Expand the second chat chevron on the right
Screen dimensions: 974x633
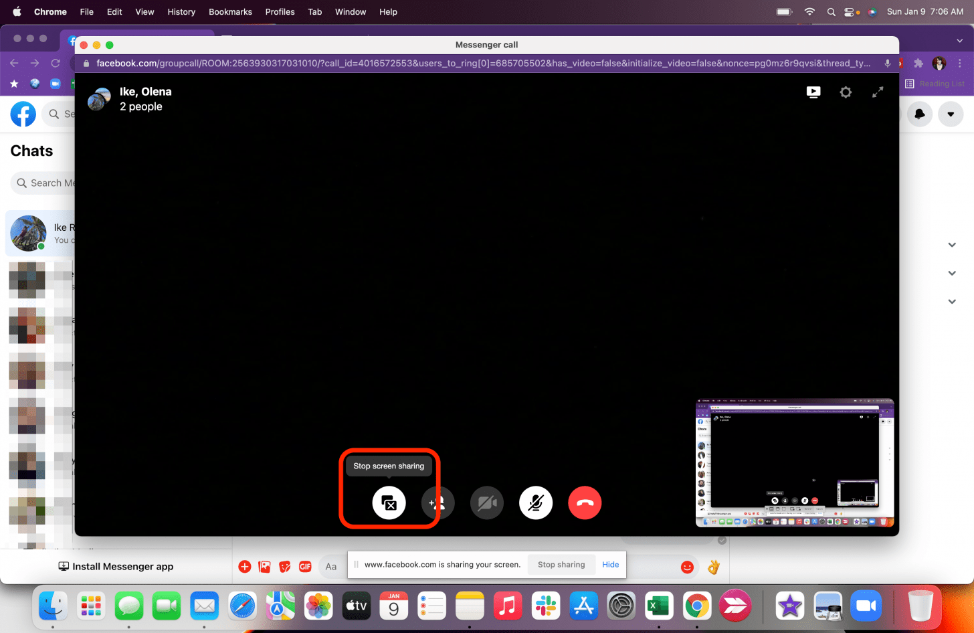coord(951,273)
